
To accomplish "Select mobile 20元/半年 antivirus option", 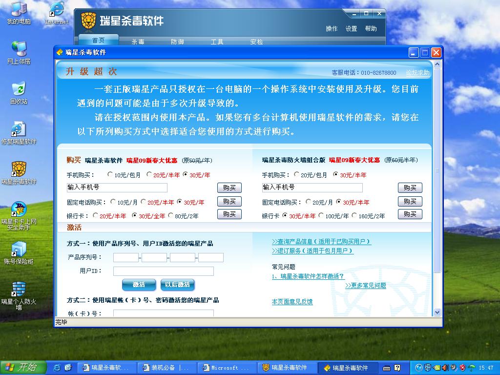I will [149, 174].
